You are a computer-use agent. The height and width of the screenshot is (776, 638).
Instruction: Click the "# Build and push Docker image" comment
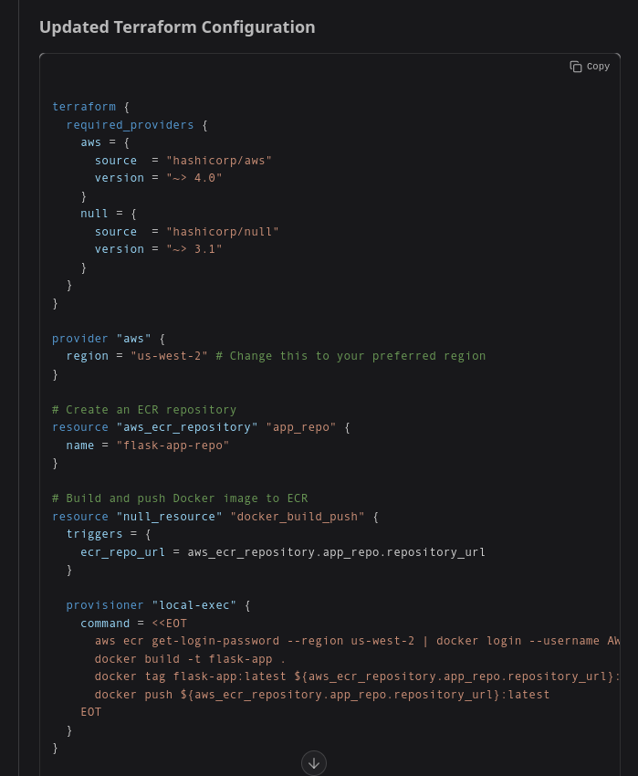[180, 498]
